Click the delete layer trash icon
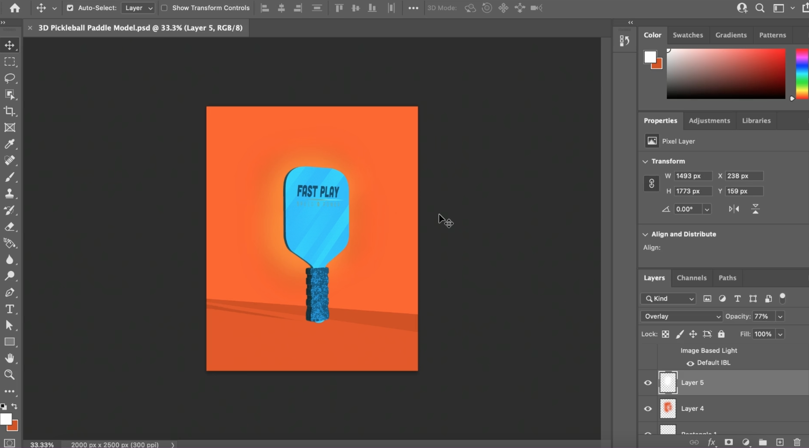Viewport: 809px width, 448px height. click(797, 442)
